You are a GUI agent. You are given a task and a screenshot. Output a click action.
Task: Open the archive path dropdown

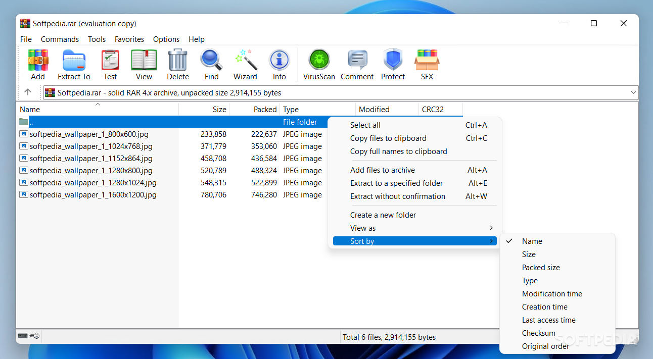(633, 92)
